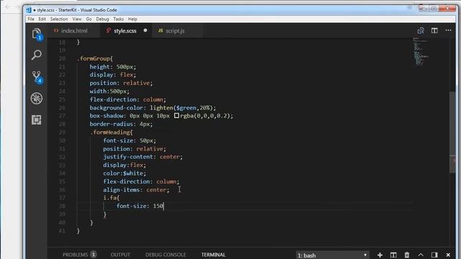Click the 'font-size: 150' line being typed
Viewport: 461px width, 259px height.
[140, 206]
